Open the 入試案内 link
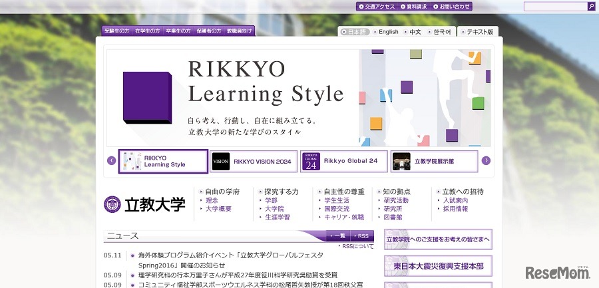This screenshot has width=599, height=288. (455, 200)
